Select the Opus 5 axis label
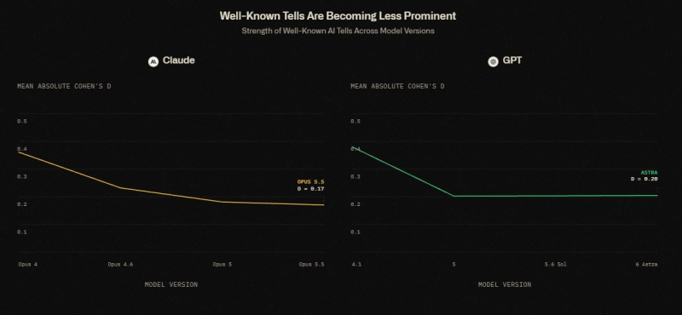 click(x=223, y=264)
